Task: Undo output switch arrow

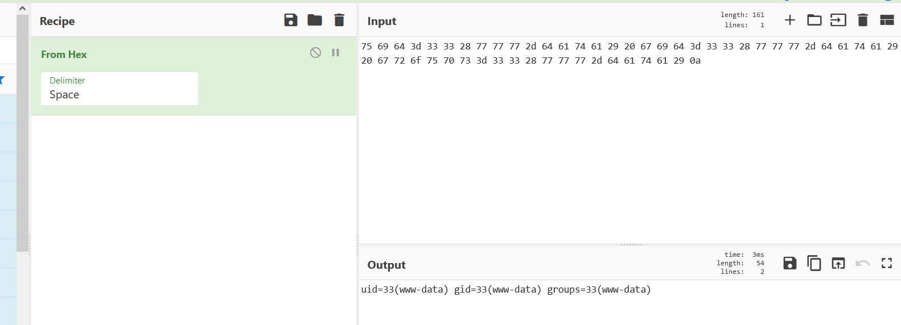Action: (x=863, y=263)
